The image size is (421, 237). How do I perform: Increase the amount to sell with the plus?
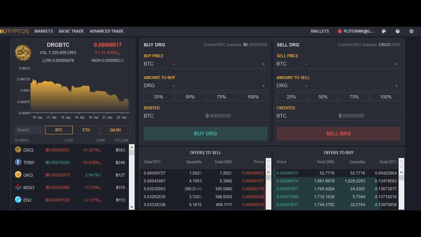click(396, 86)
